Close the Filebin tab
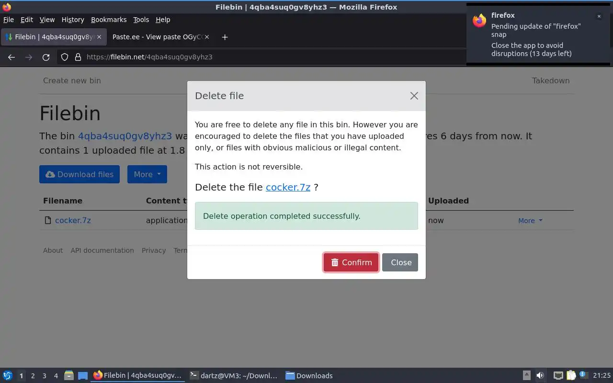 coord(99,37)
